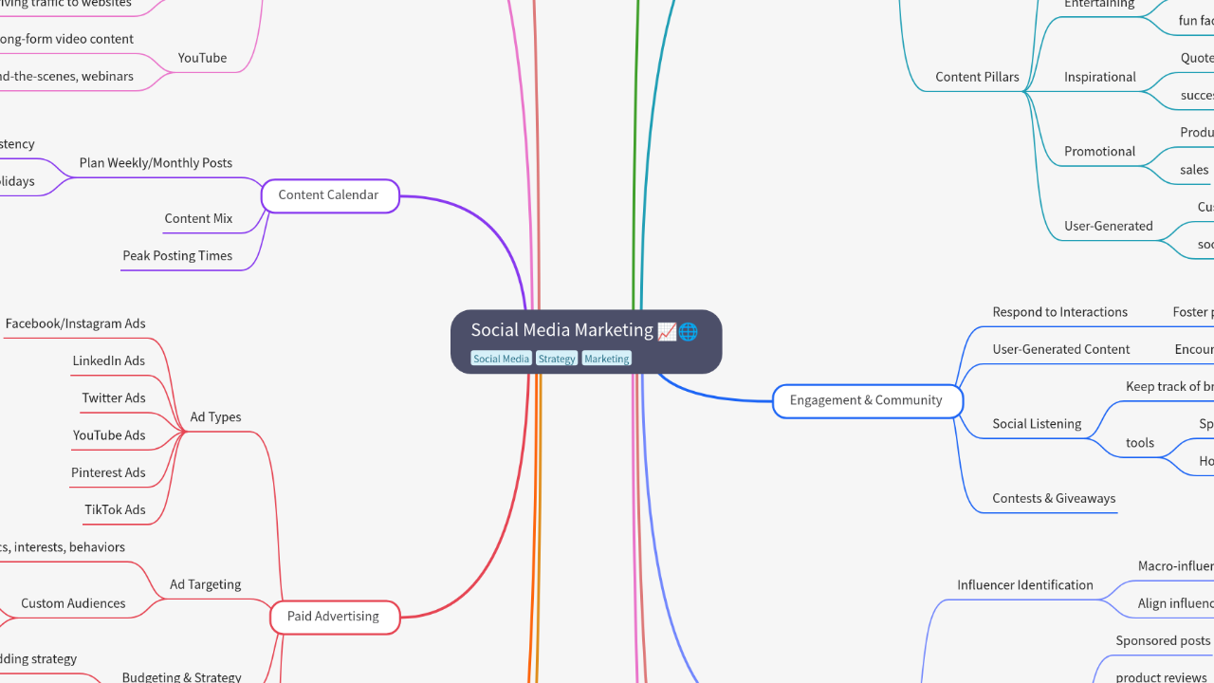Click the tools sub-node
The width and height of the screenshot is (1214, 683).
point(1140,442)
